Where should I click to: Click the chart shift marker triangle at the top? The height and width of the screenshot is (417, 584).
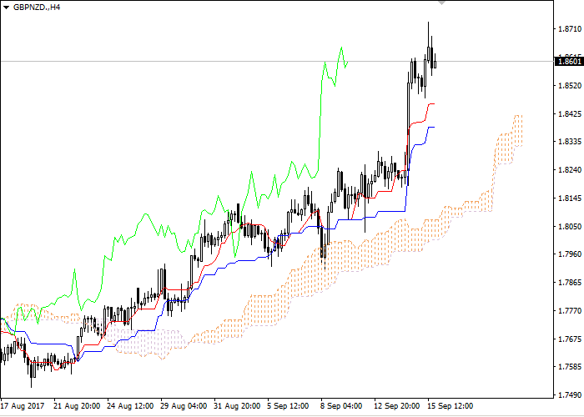pyautogui.click(x=441, y=3)
